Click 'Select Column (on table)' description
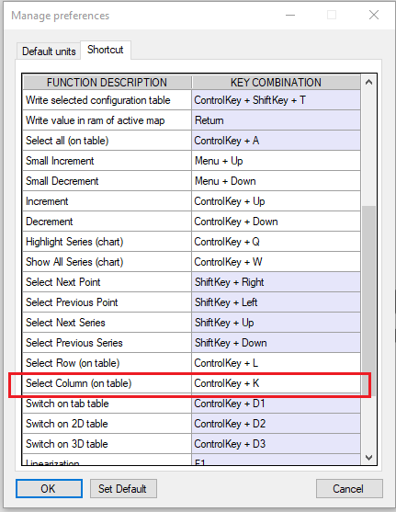The height and width of the screenshot is (512, 396). coord(107,383)
